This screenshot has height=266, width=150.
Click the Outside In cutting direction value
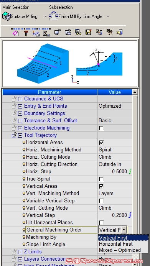click(x=110, y=164)
